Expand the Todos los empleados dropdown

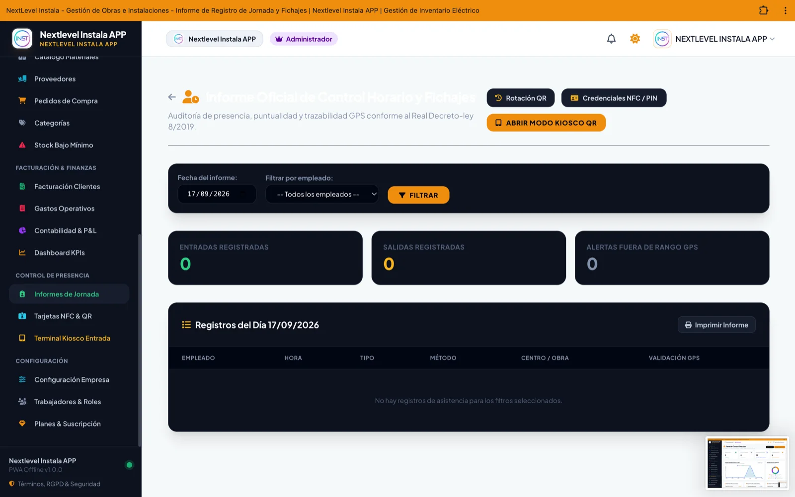(322, 194)
